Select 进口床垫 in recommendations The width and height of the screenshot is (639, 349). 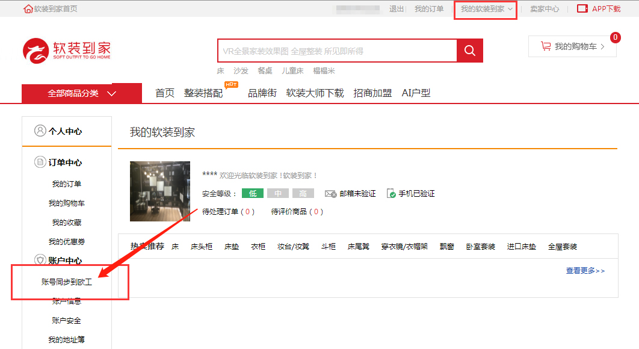coord(521,247)
